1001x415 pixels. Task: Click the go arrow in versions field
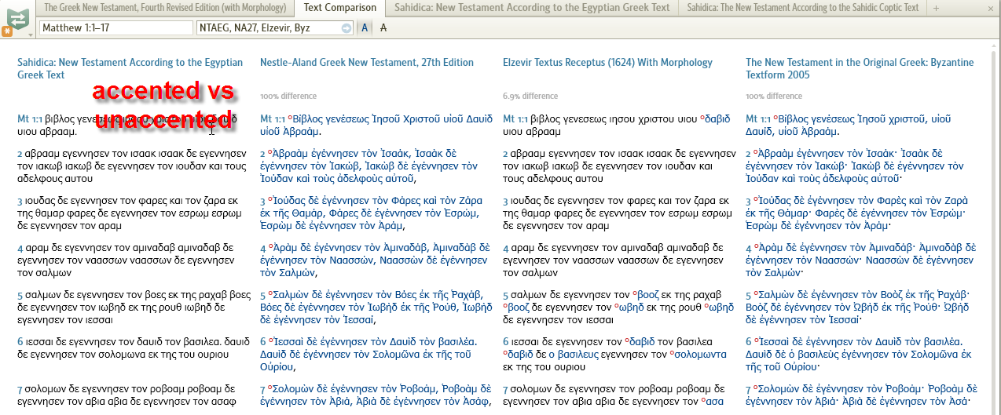(x=346, y=28)
